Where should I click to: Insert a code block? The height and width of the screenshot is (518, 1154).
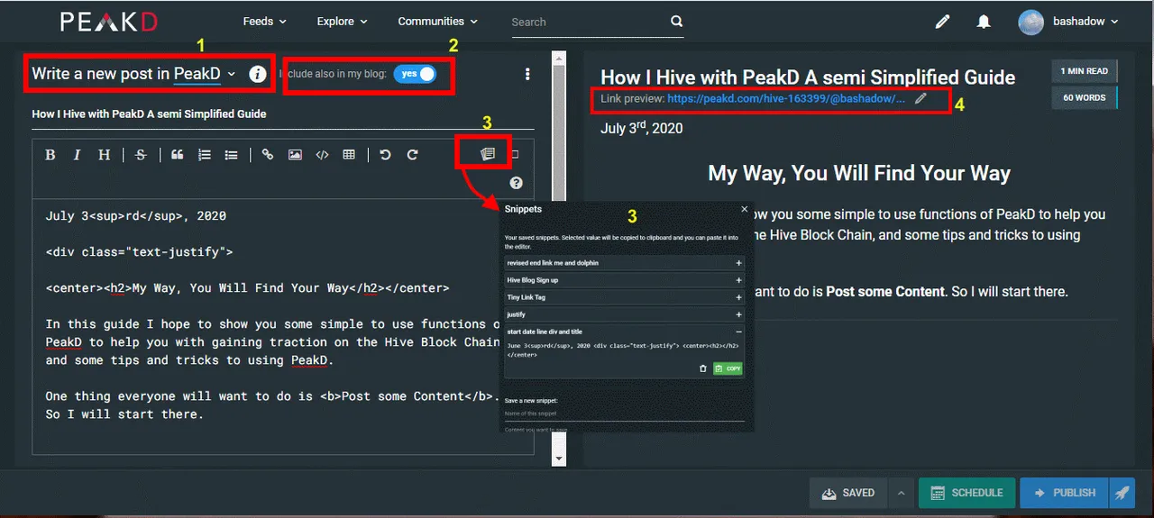click(322, 155)
